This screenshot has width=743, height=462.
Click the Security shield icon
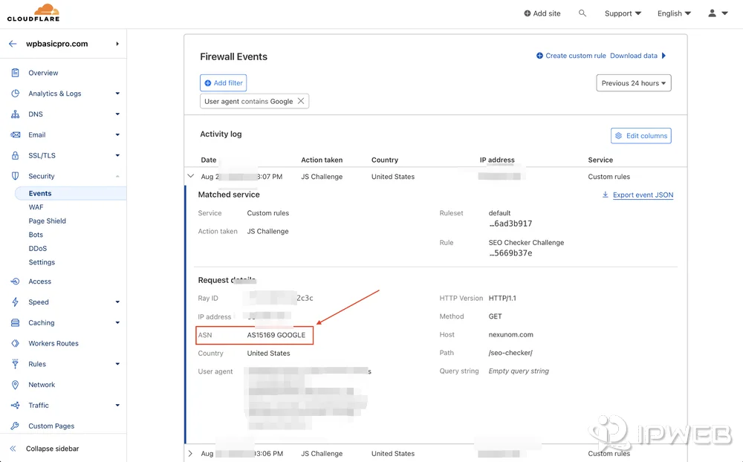pos(15,176)
